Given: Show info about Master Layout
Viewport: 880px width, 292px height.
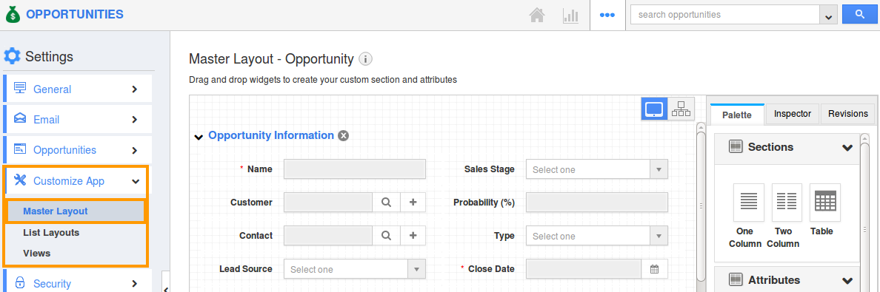Looking at the screenshot, I should [365, 59].
